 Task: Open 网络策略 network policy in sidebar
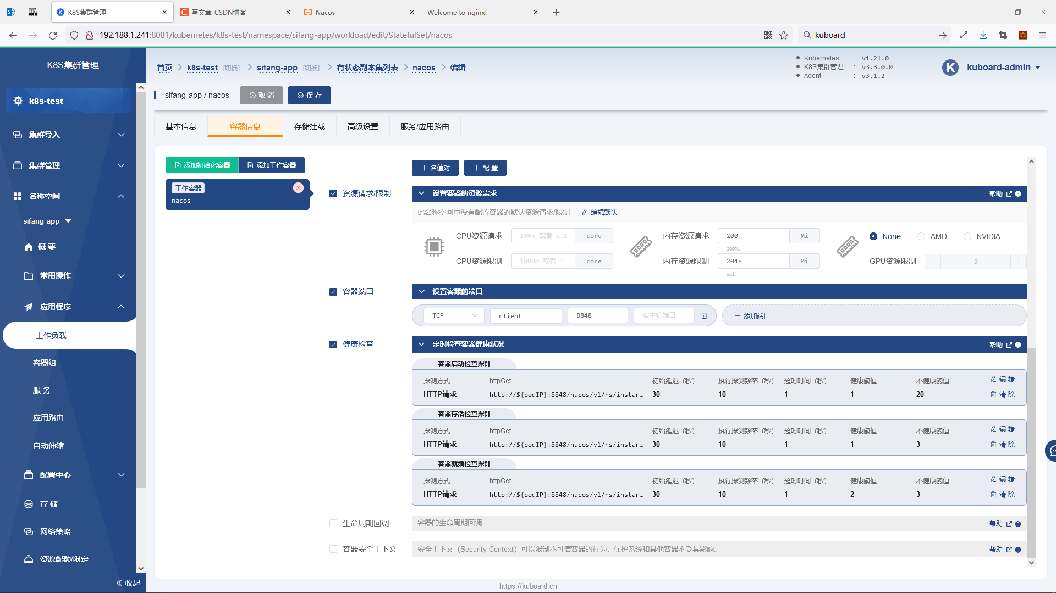pyautogui.click(x=48, y=531)
